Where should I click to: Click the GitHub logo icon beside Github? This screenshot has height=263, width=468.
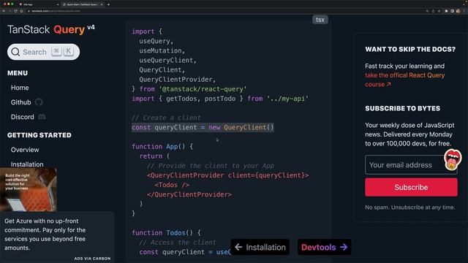pyautogui.click(x=39, y=102)
